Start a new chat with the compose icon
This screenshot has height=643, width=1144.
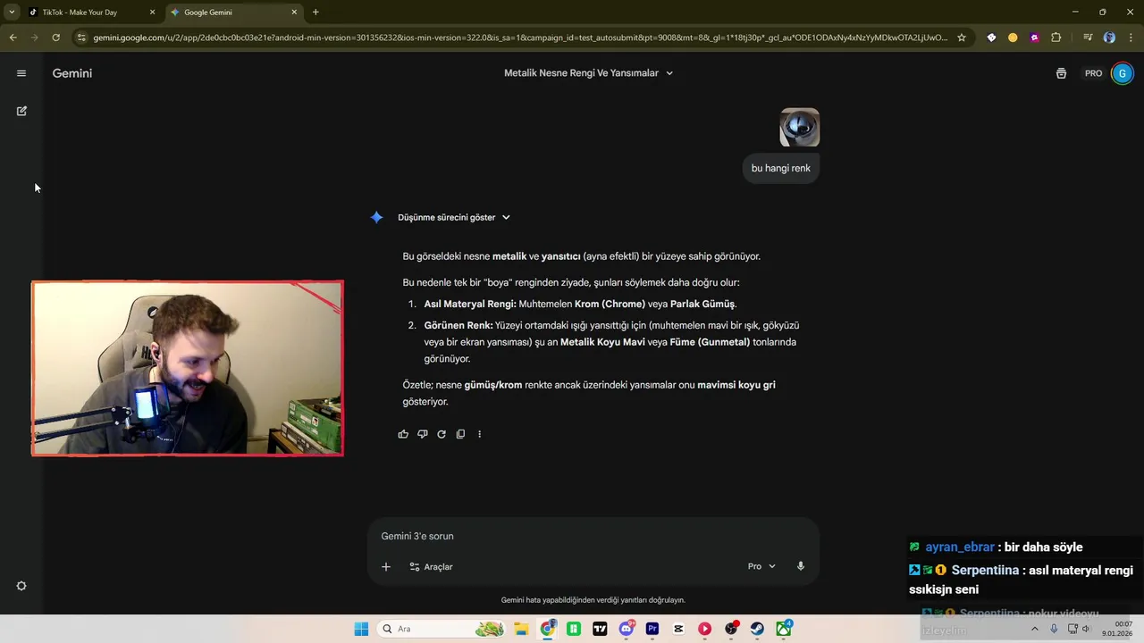pyautogui.click(x=21, y=111)
